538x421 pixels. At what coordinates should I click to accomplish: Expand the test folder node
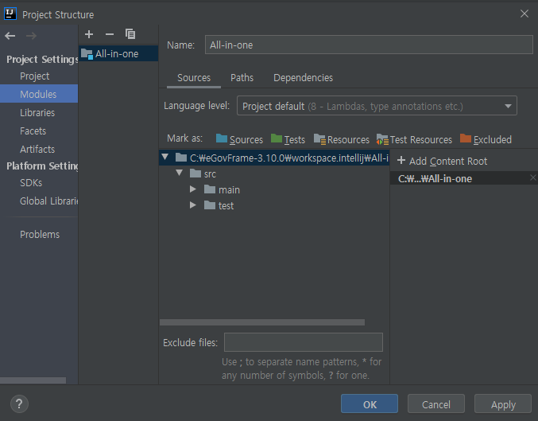[x=193, y=205]
